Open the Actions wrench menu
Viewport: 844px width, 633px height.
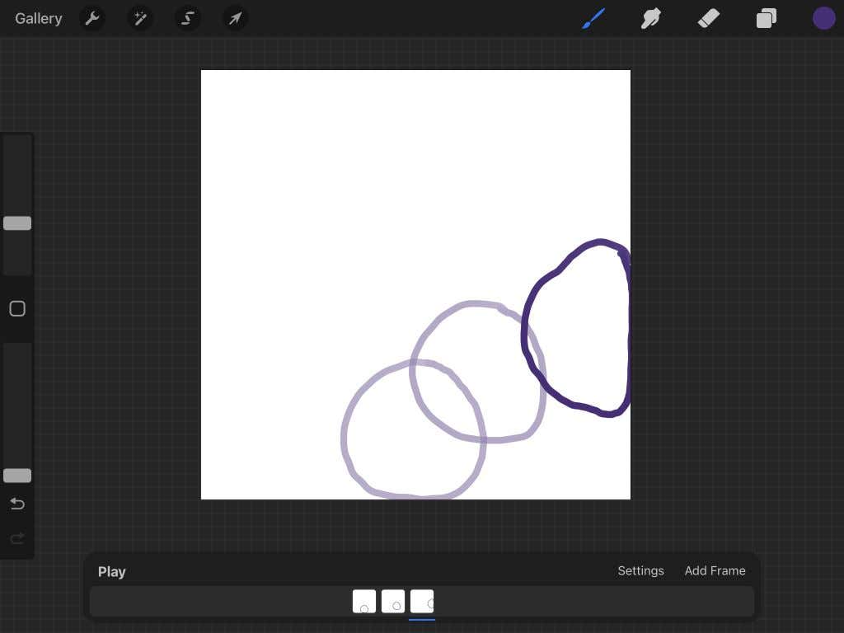(92, 18)
